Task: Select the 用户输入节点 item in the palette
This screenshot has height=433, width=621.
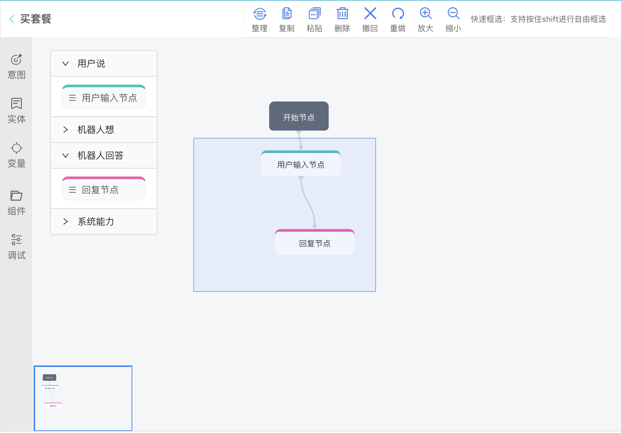Action: point(104,97)
